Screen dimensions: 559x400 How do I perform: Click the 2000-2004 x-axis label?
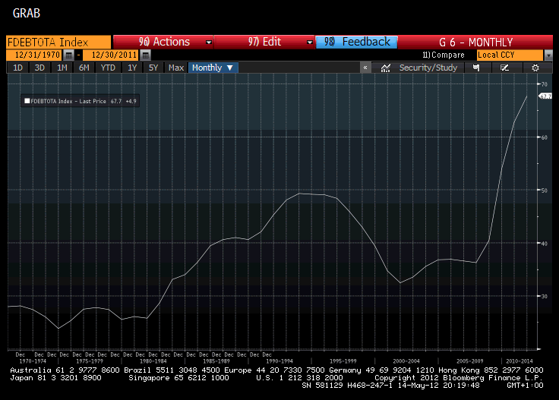tap(406, 361)
